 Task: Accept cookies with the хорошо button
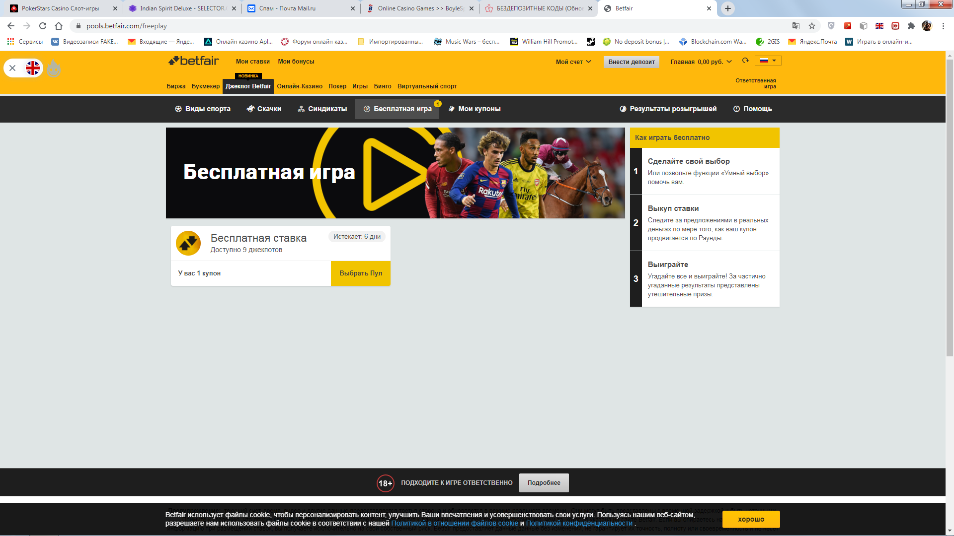[x=751, y=519]
